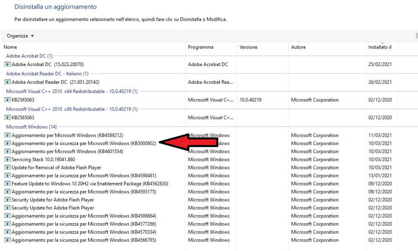The width and height of the screenshot is (418, 251).
Task: Click icon beside security update KB5000802
Action: pyautogui.click(x=8, y=143)
